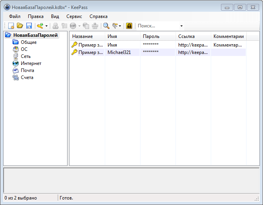
Task: Click the Add entry key icon
Action: (40, 26)
